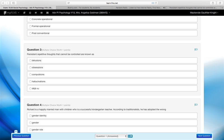224x140 pixels.
Task: Switch to the Persistent repetitive thoughts tab
Action: (x=193, y=8)
